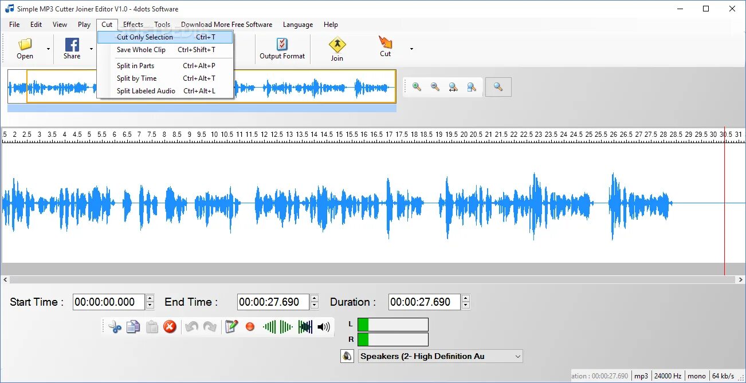Click the notepad with pencil icon
The width and height of the screenshot is (746, 383).
[231, 327]
